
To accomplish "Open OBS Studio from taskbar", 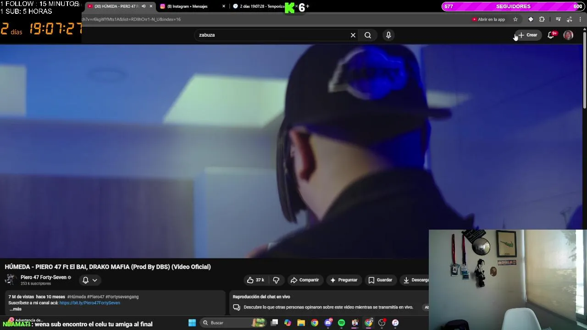I will point(382,323).
